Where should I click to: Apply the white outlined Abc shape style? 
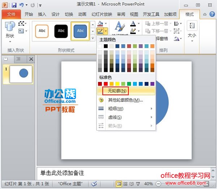pos(42,31)
